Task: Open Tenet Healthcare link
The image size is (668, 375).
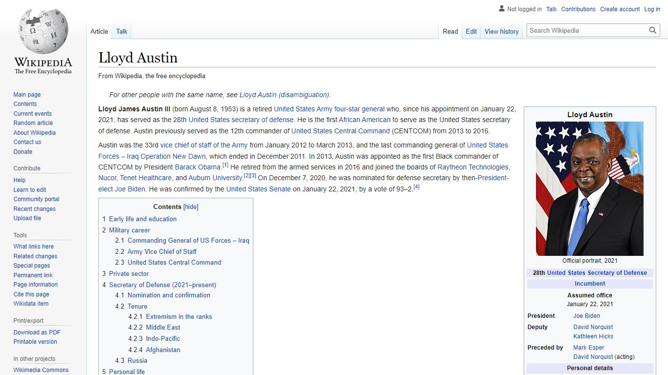Action: [146, 178]
